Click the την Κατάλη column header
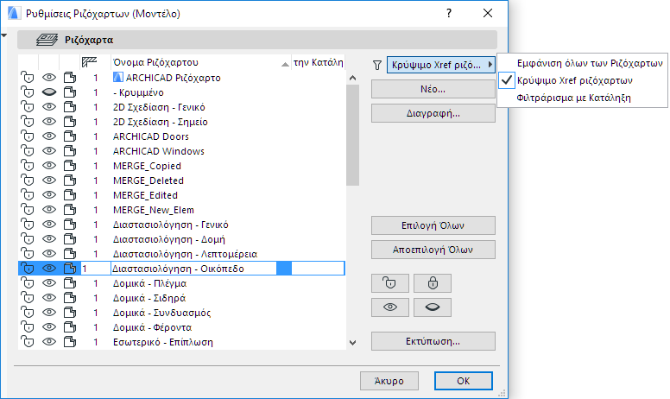 click(318, 62)
